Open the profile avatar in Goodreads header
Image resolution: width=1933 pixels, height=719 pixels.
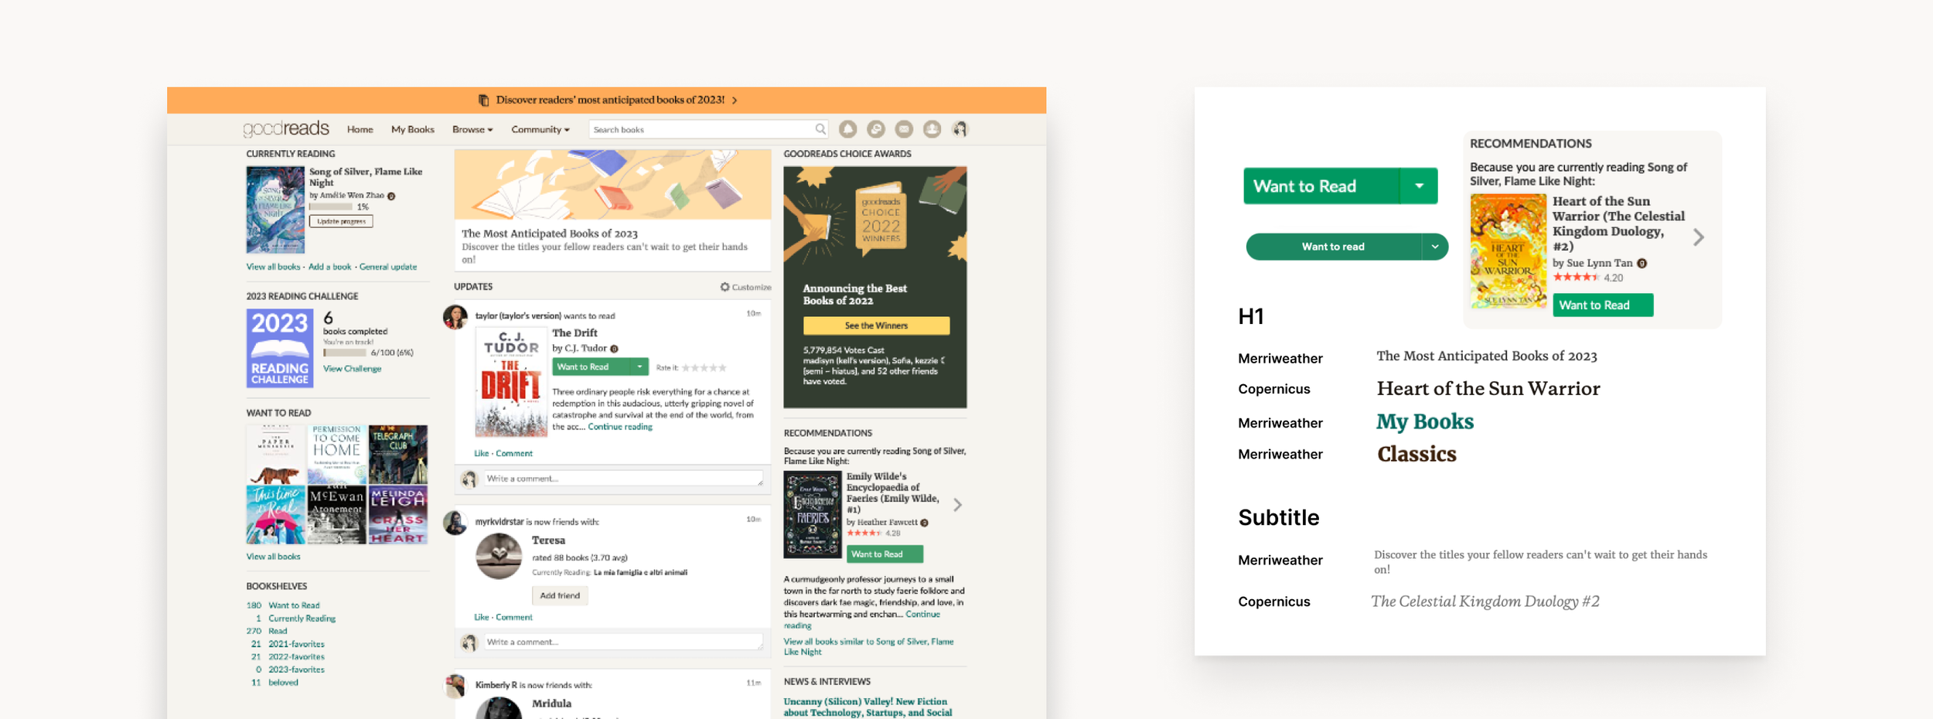coord(960,129)
